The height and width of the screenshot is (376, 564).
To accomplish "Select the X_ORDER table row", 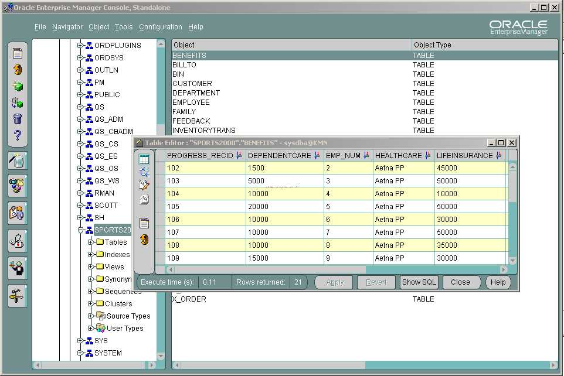I will (x=365, y=299).
